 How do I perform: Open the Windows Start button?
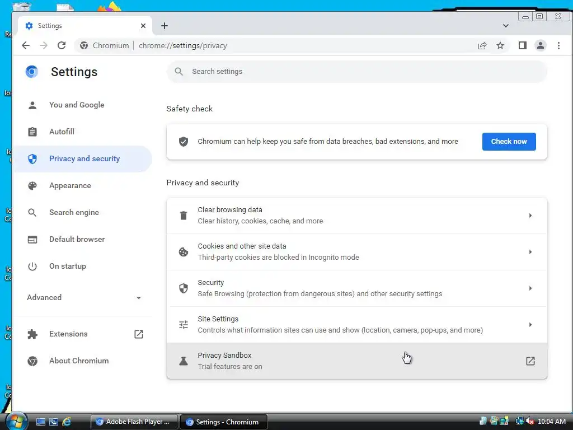click(x=16, y=421)
